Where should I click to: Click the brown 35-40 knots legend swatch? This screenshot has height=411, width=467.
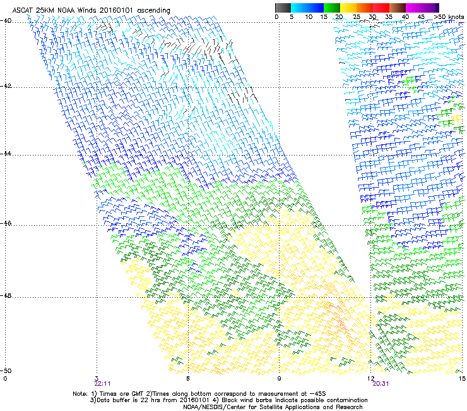(x=398, y=8)
